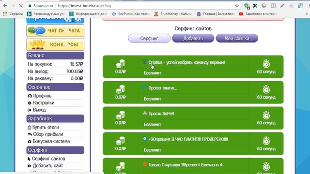Click the stopwatch icon in +20процент row
Screen dimensions: 310x174
[x=266, y=141]
